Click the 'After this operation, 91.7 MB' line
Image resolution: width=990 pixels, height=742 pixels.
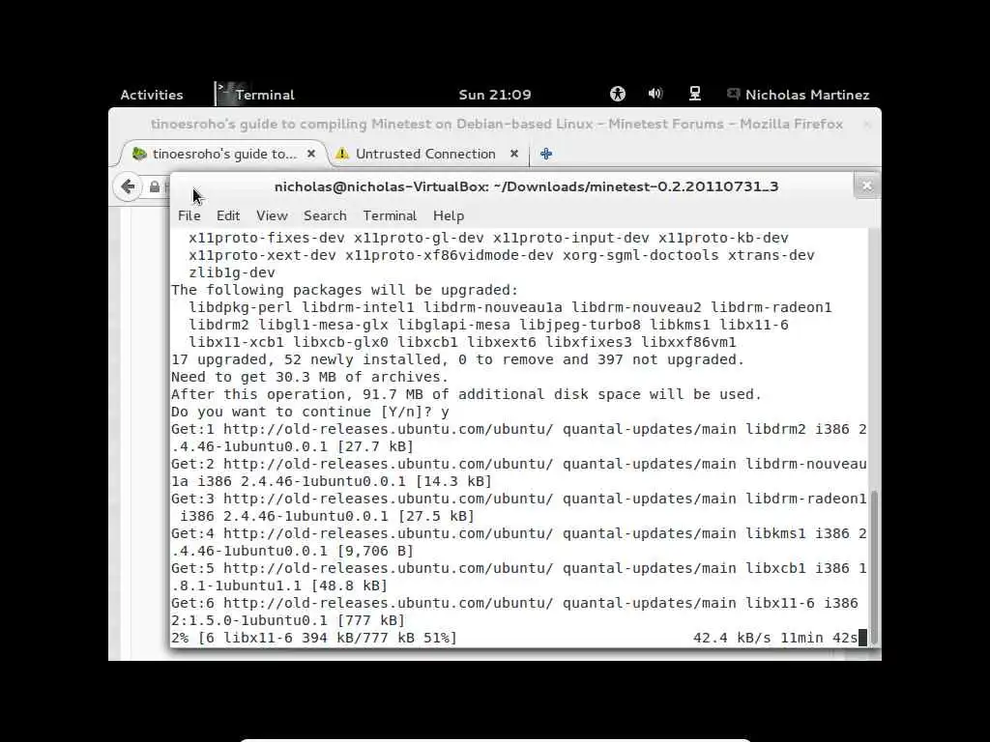pyautogui.click(x=466, y=394)
